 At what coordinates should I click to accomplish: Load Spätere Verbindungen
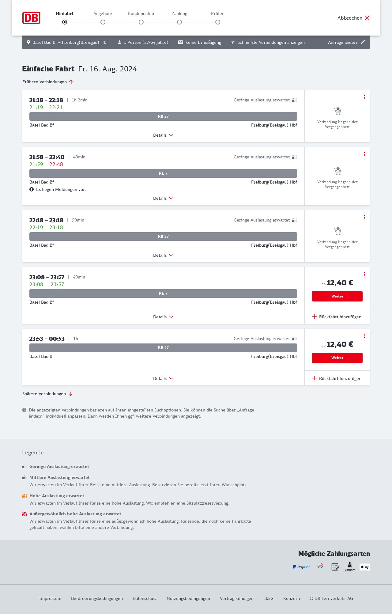[47, 394]
